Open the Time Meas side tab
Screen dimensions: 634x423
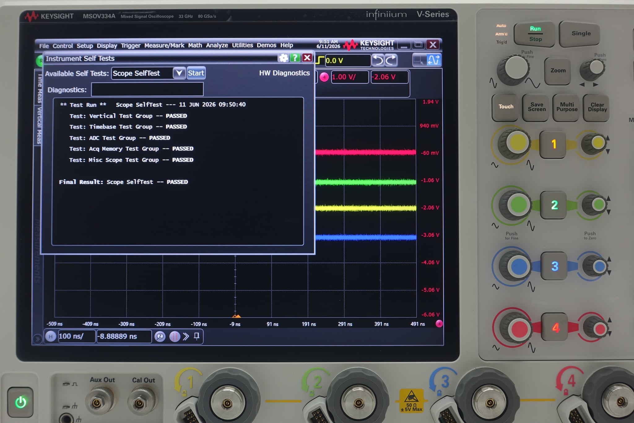(39, 88)
